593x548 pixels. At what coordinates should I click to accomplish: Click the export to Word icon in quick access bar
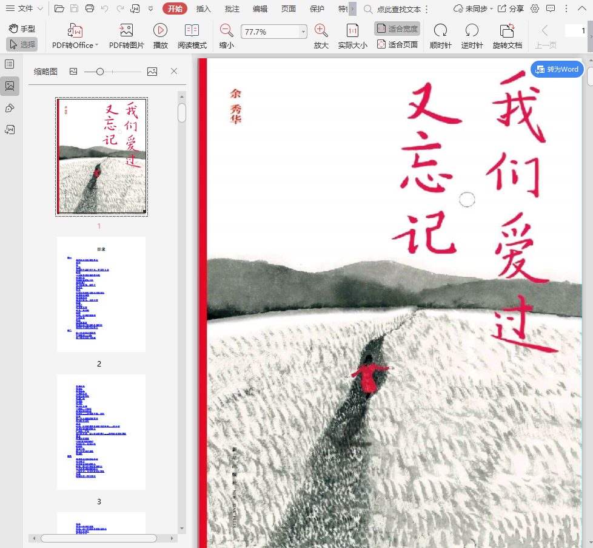(135, 8)
